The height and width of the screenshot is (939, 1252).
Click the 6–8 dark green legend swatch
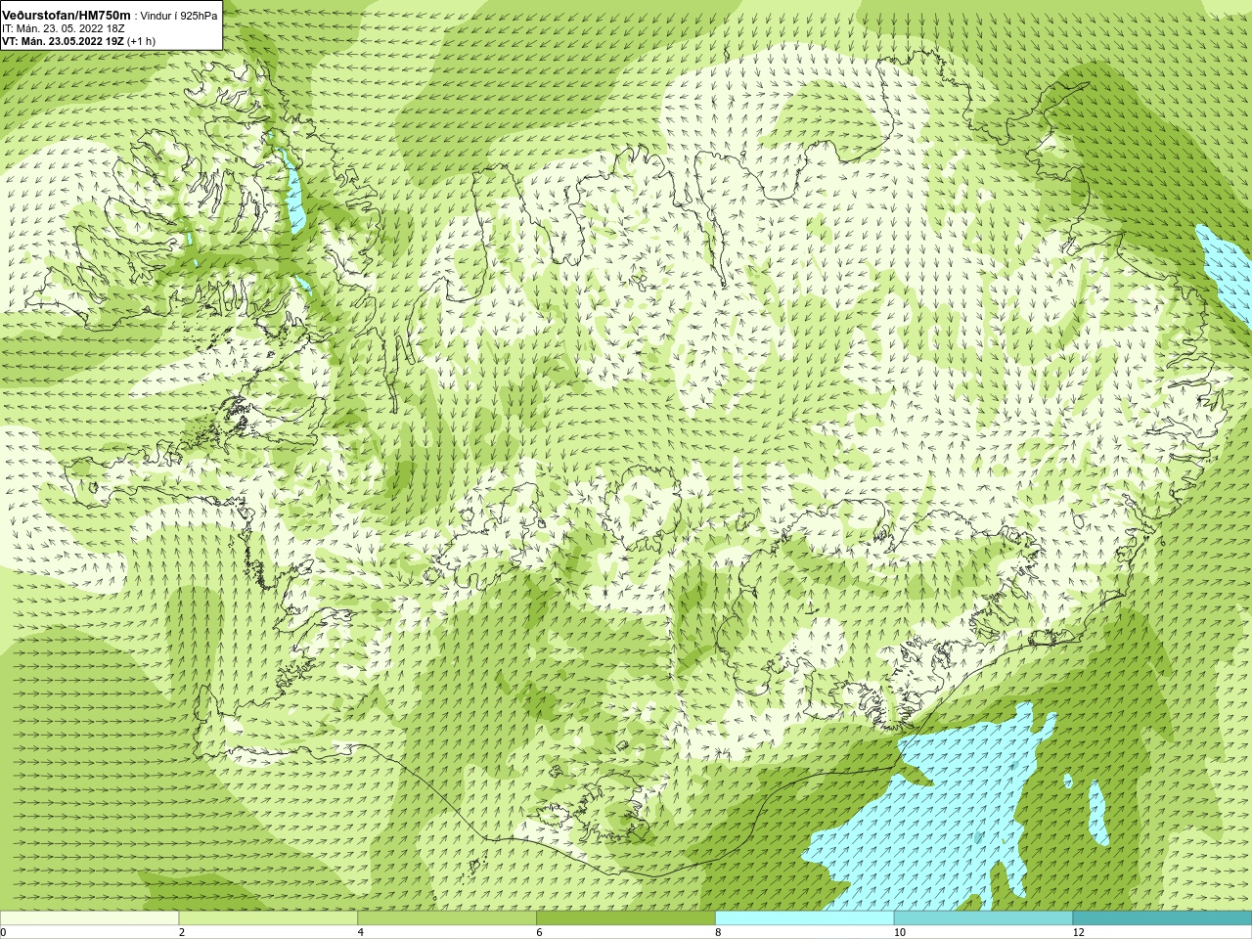pos(626,918)
